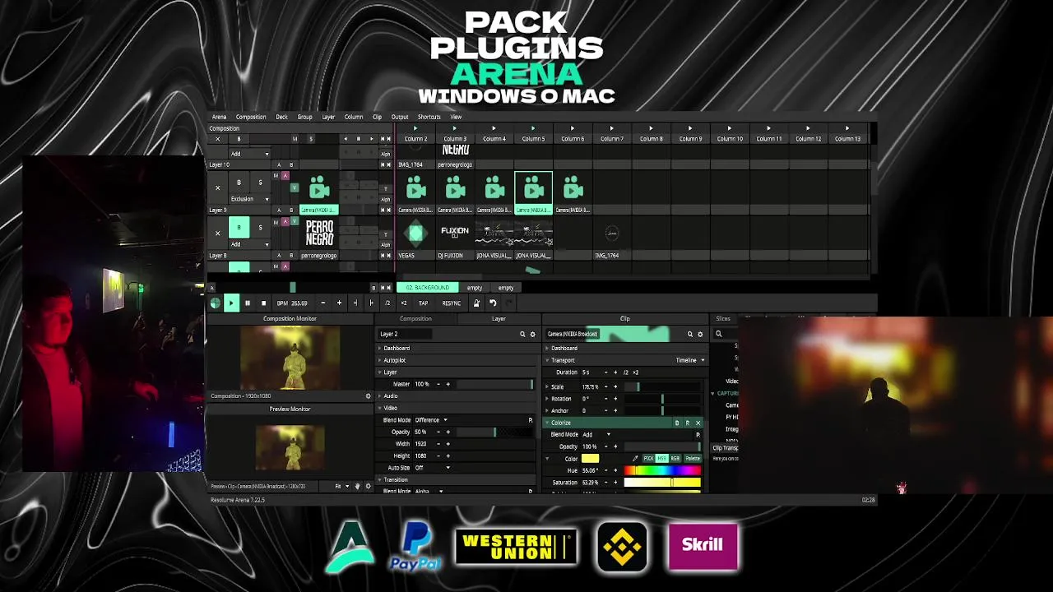Trigger Column 3 play arrow
Image resolution: width=1053 pixels, height=592 pixels.
click(x=454, y=128)
